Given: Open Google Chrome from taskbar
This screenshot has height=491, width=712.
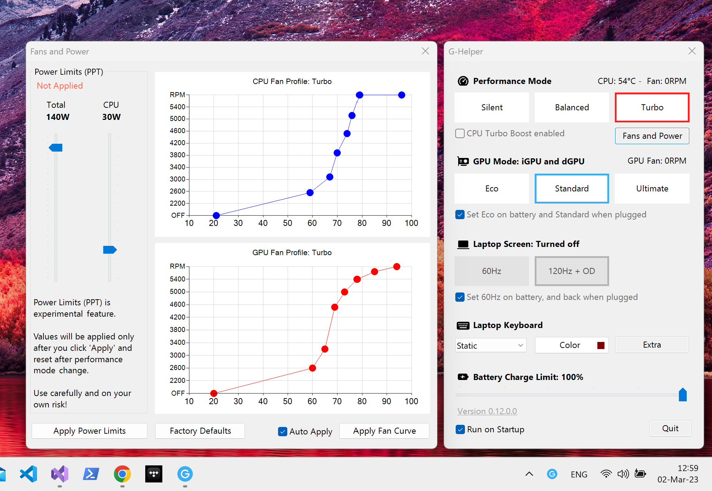Looking at the screenshot, I should pyautogui.click(x=122, y=474).
